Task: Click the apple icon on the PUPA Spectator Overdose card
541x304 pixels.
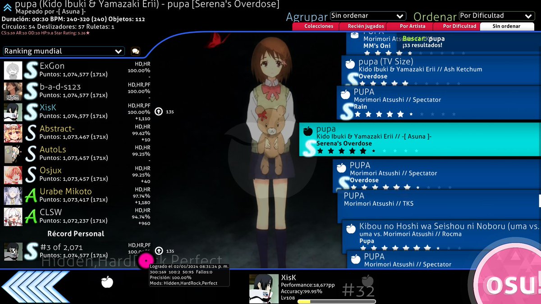Action: pyautogui.click(x=341, y=168)
